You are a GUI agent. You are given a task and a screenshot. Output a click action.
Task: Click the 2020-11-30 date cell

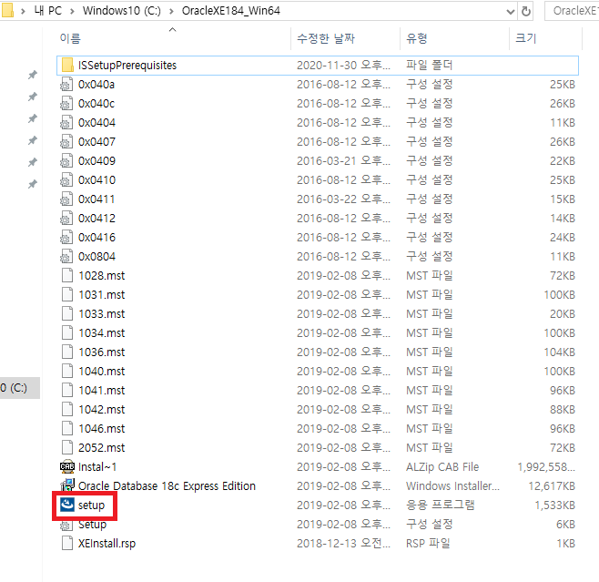click(x=343, y=65)
